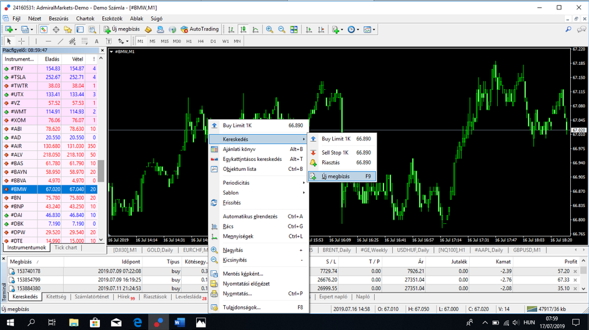Toggle chart auto scroll icon
The width and height of the screenshot is (589, 330).
coord(309,29)
